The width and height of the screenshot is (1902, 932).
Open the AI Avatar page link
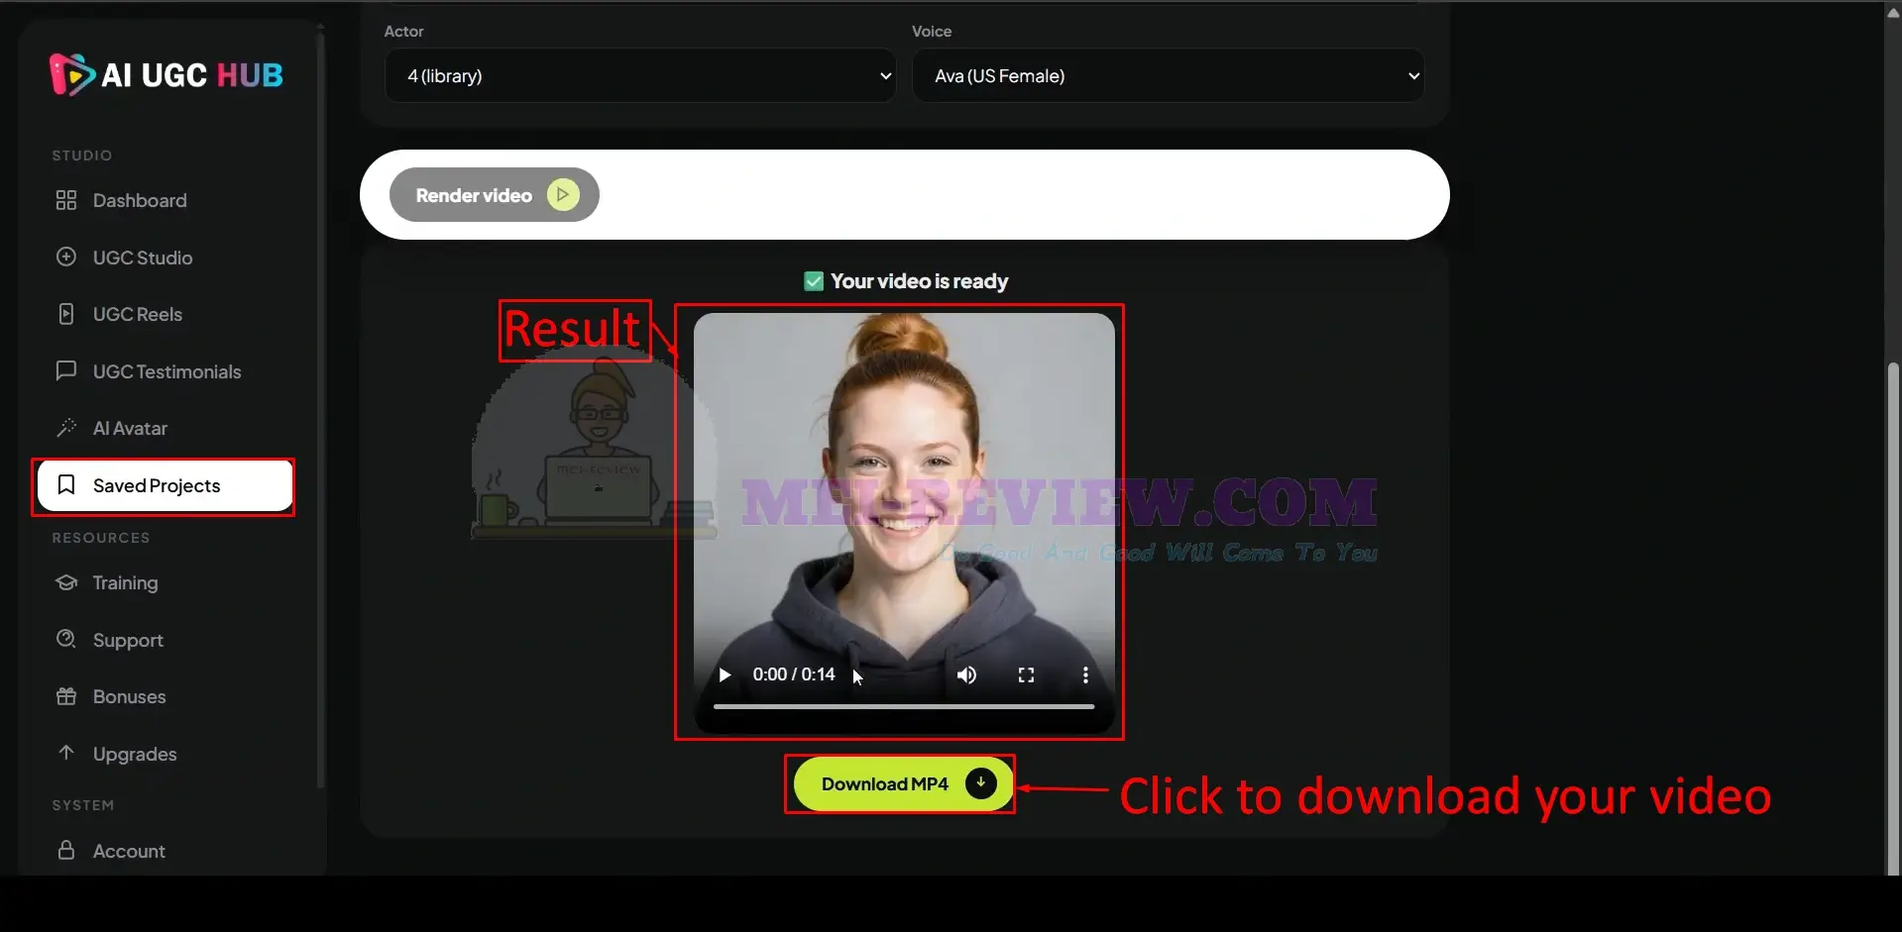tap(130, 428)
